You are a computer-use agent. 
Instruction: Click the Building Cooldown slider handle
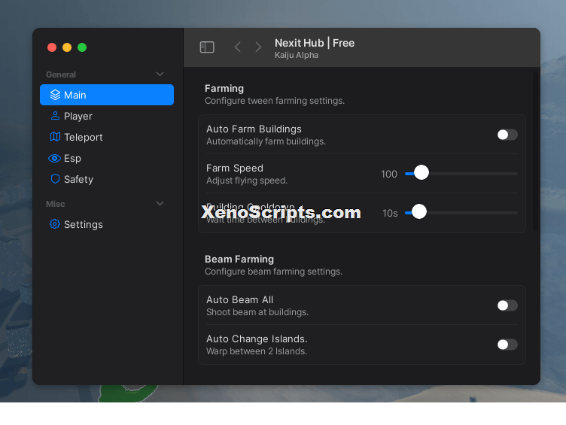click(418, 211)
